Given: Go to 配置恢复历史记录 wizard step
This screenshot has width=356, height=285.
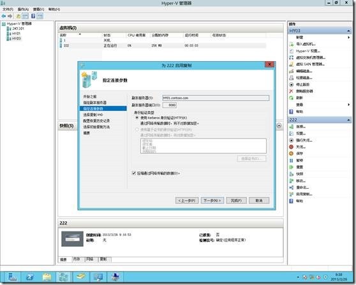Looking at the screenshot, I should pos(96,121).
